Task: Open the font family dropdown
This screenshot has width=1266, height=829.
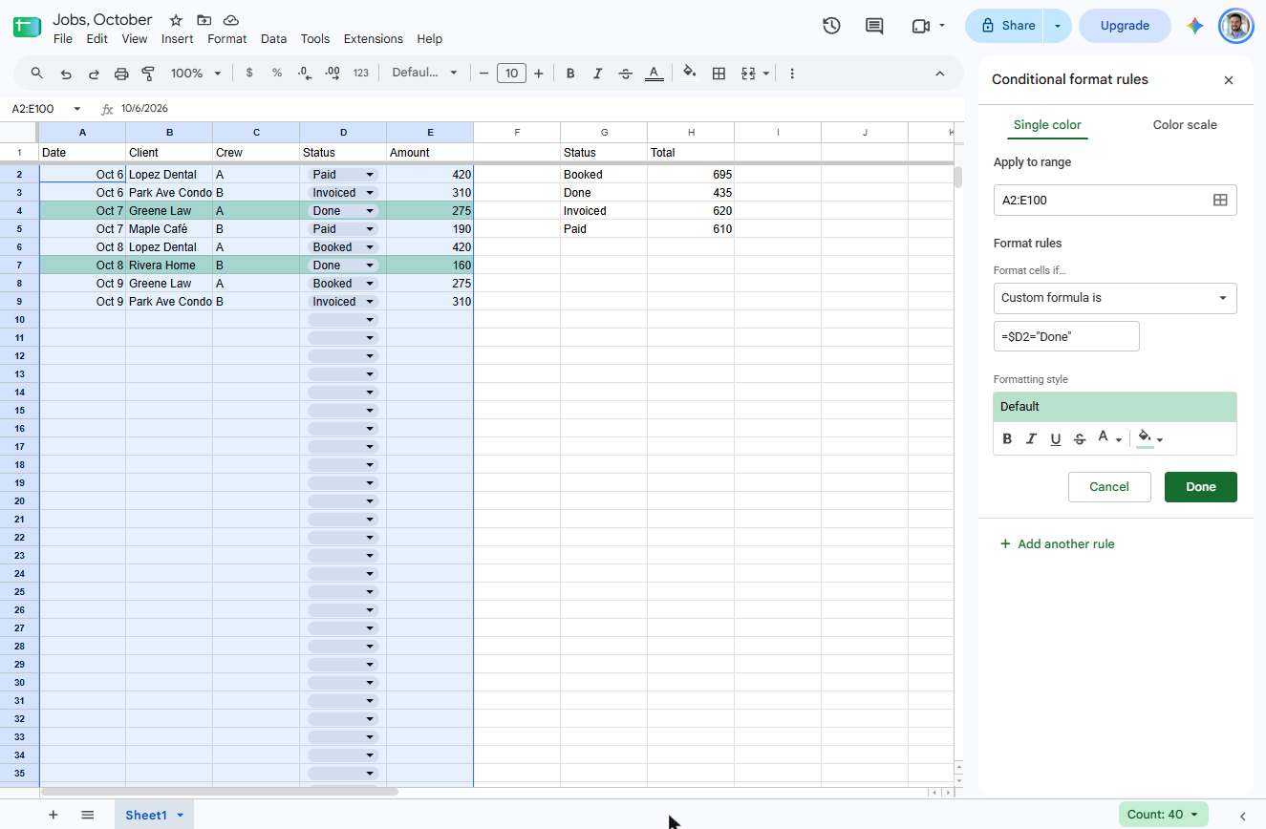Action: pos(425,74)
